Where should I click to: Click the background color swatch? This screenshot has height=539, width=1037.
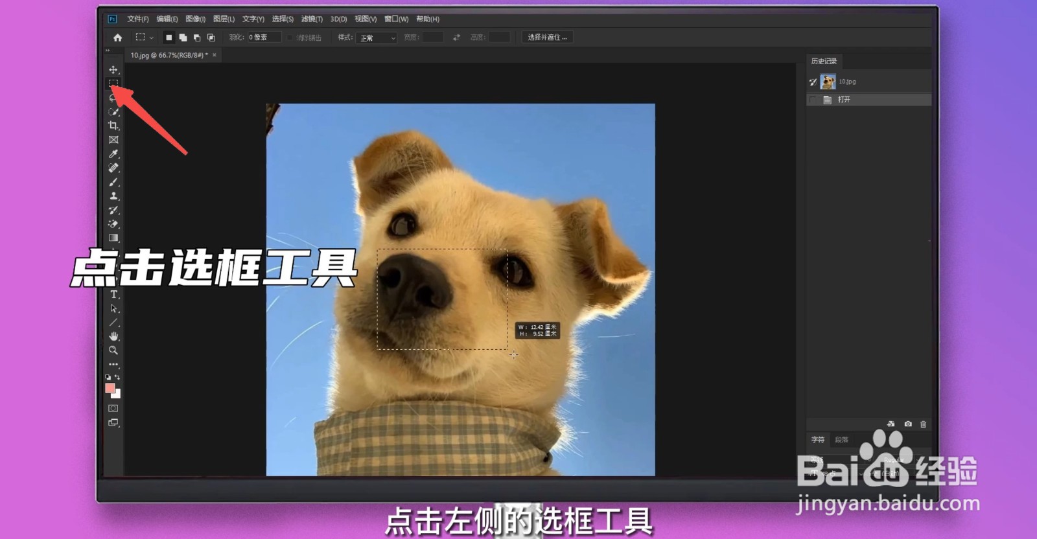pyautogui.click(x=117, y=395)
